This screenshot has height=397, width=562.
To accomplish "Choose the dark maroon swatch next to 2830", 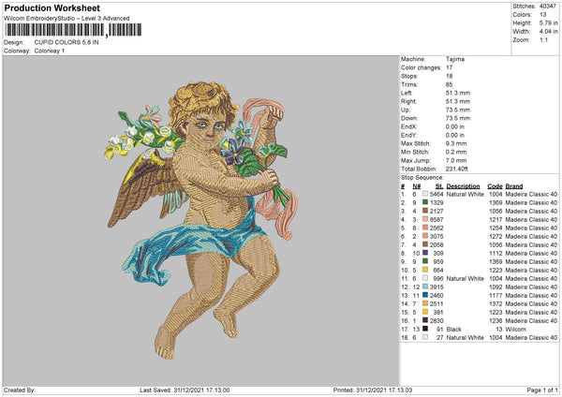I will 425,320.
